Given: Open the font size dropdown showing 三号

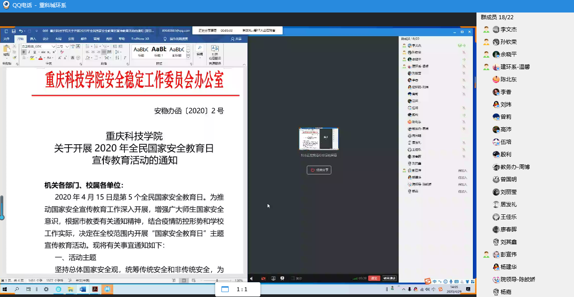Looking at the screenshot, I should pos(63,46).
